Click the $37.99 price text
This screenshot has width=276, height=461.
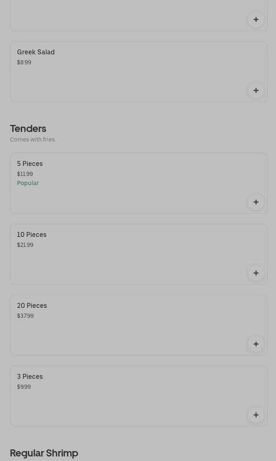pos(25,316)
